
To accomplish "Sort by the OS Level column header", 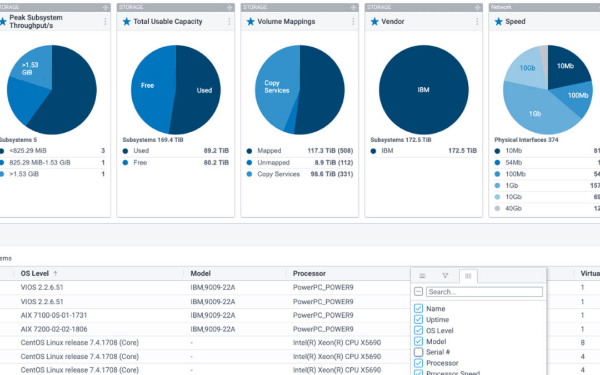I will pyautogui.click(x=35, y=273).
